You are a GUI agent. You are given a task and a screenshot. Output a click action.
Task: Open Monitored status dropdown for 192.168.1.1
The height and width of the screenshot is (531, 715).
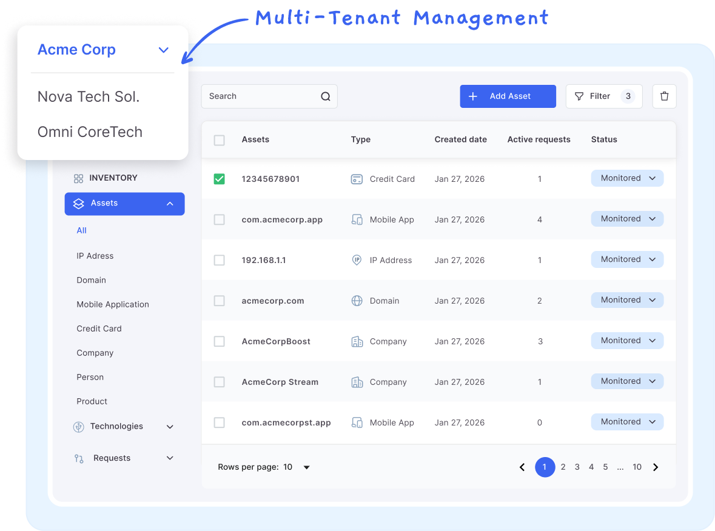(627, 259)
